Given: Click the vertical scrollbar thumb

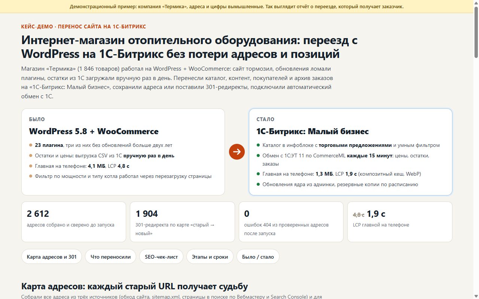Looking at the screenshot, I should pyautogui.click(x=476, y=32).
